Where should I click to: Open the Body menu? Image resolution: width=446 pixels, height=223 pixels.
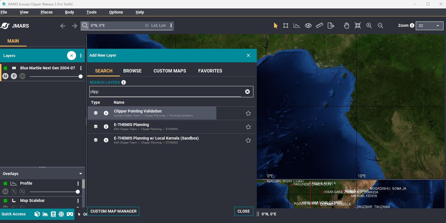coord(70,12)
